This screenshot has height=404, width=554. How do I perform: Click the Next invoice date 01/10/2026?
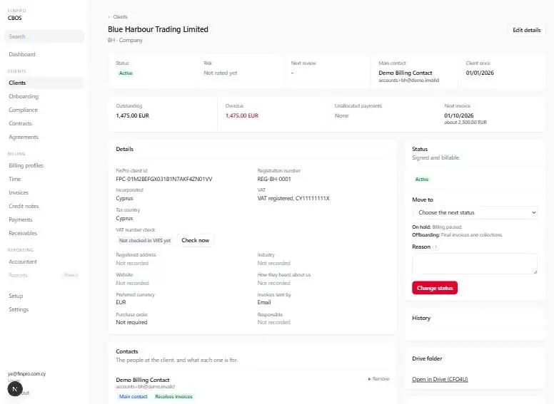(x=459, y=115)
